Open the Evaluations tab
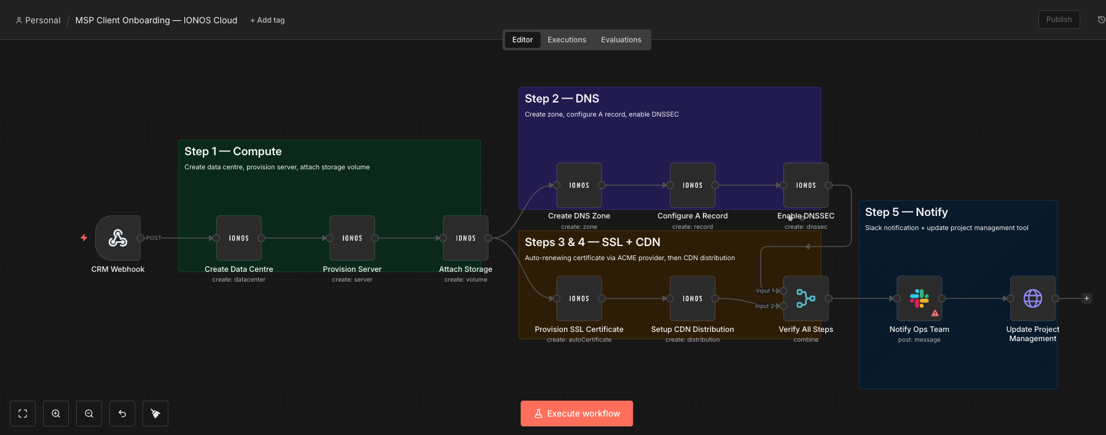This screenshot has height=435, width=1106. click(621, 40)
